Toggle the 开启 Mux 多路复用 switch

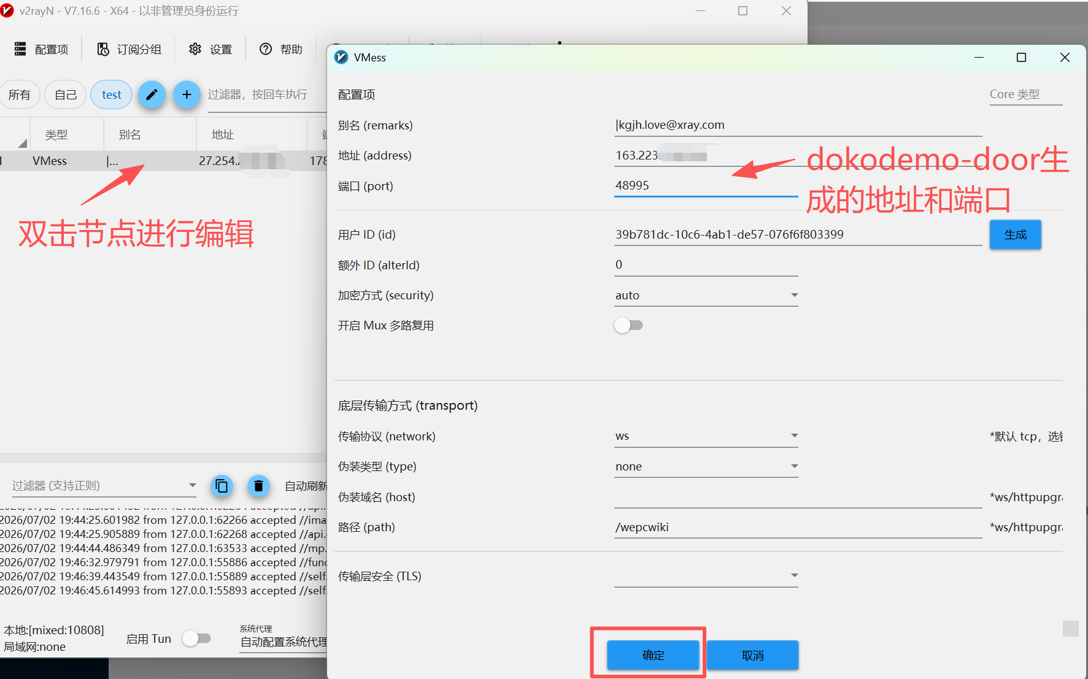(628, 325)
